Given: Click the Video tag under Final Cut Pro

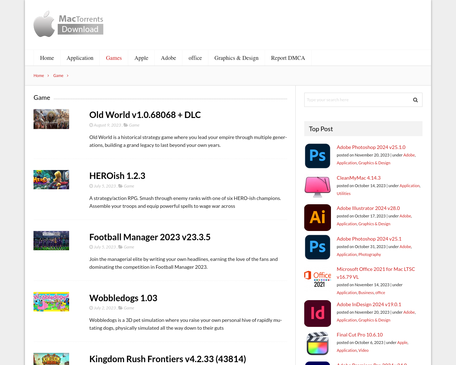Looking at the screenshot, I should [363, 350].
